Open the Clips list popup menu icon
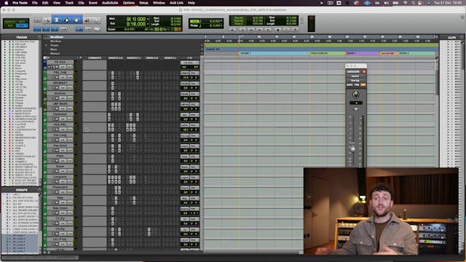The height and width of the screenshot is (262, 466). 462,37
